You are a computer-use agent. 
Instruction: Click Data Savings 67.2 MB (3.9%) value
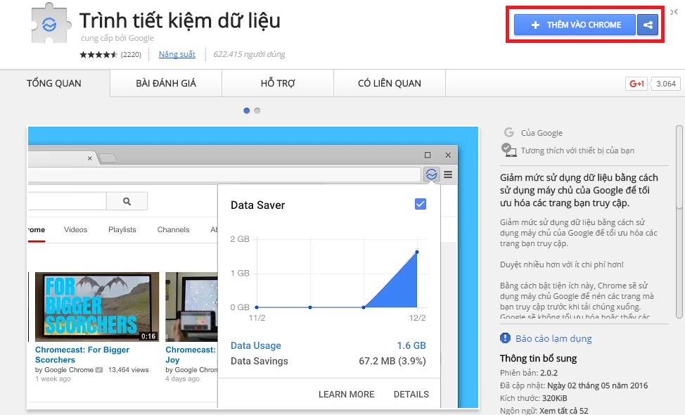[392, 362]
